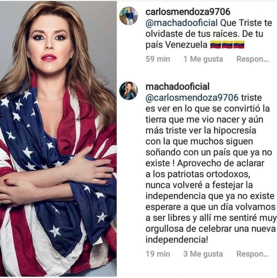The image size is (277, 278).
Task: Open machadooficial's round profile avatar
Action: click(x=128, y=91)
